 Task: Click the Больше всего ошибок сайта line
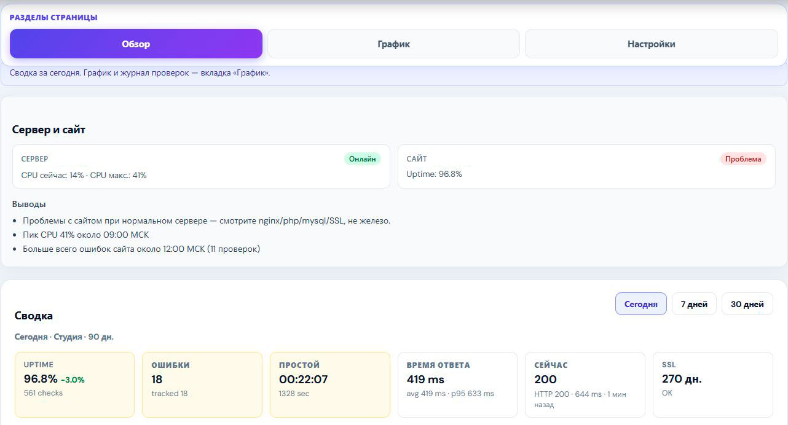click(x=141, y=249)
